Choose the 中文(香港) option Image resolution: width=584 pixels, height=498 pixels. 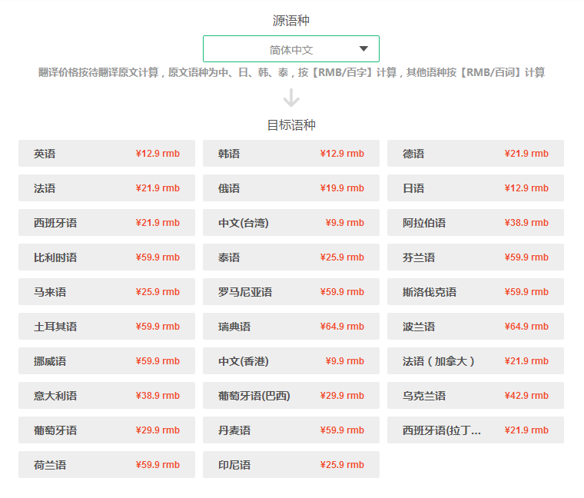point(290,361)
